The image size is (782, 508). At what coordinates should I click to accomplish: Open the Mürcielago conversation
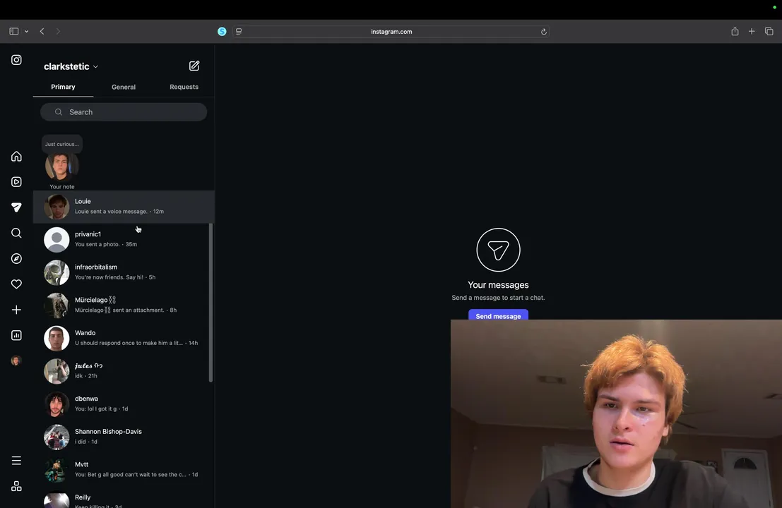coord(124,306)
